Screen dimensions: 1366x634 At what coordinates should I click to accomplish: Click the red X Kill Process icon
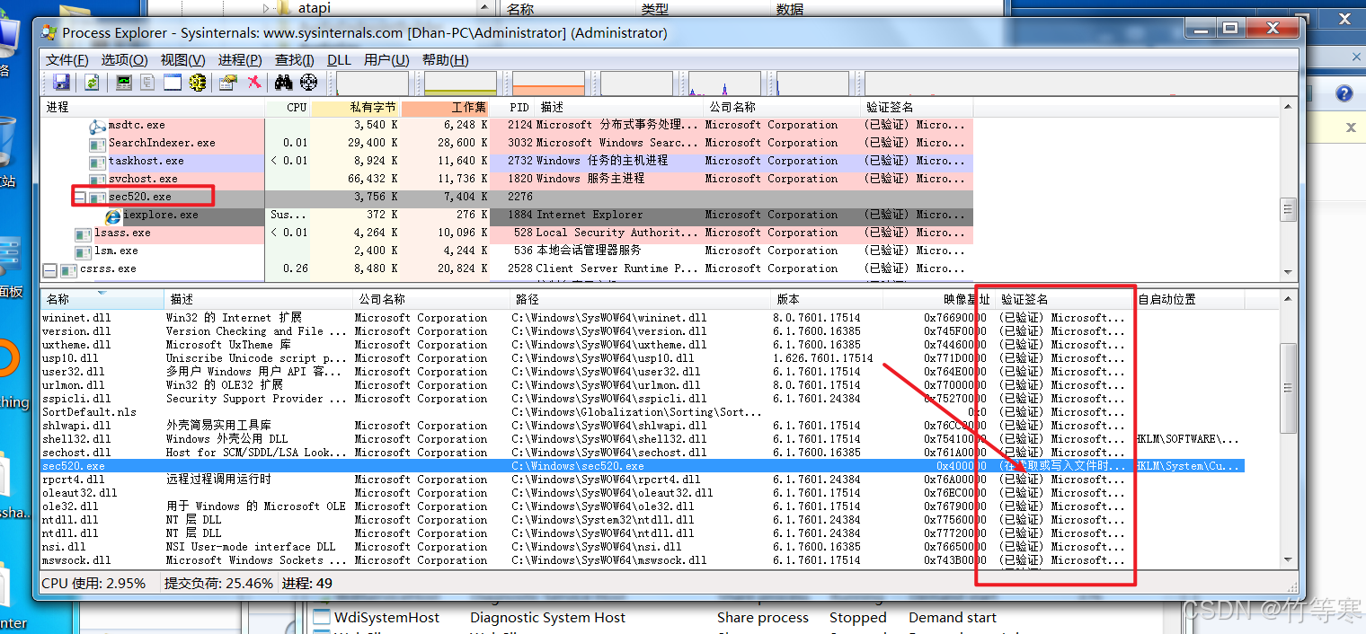click(254, 83)
